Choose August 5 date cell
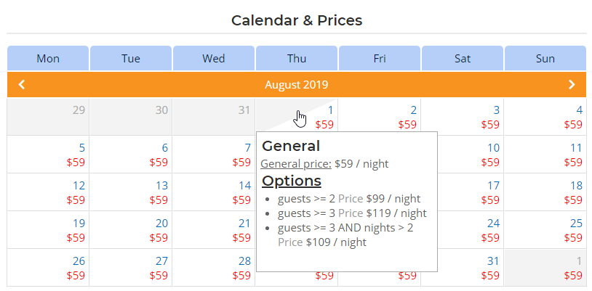 [48, 154]
